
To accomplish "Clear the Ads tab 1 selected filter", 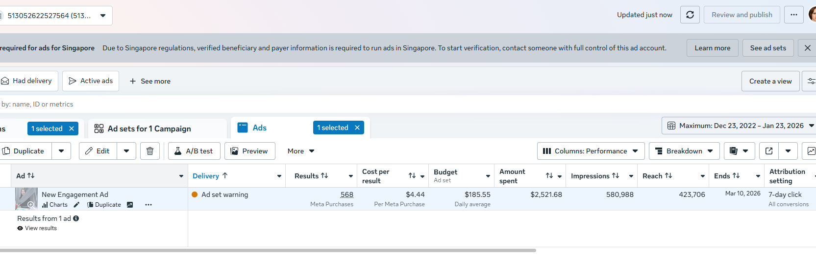I will (x=357, y=128).
